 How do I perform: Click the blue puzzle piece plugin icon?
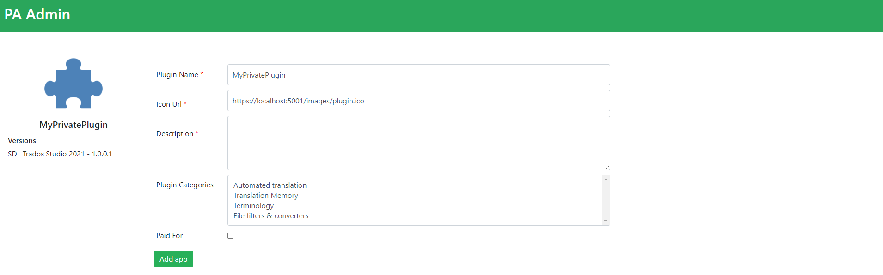74,84
